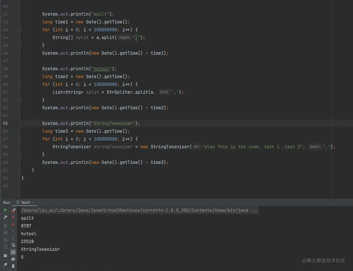Toggle Scroll to End of console
Screen dimensions: 353x271
(x=13, y=252)
